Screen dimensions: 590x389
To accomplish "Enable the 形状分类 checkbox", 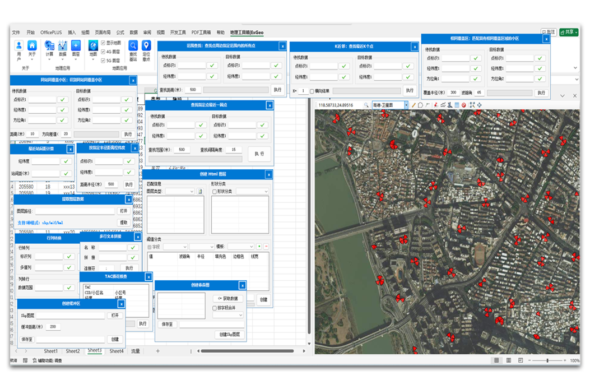I will tap(214, 192).
